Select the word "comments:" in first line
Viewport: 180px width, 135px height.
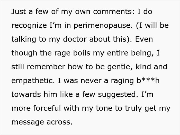(114, 12)
